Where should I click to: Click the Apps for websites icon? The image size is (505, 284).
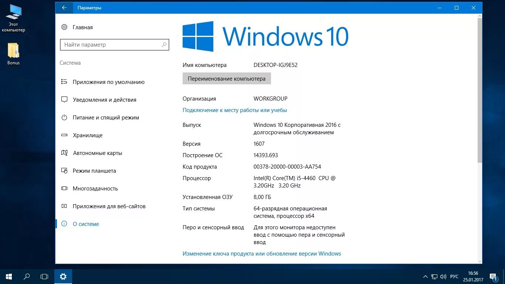(64, 206)
